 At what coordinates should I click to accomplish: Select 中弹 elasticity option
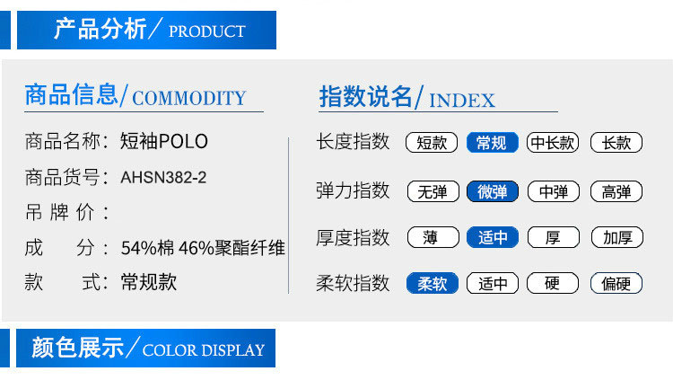tap(554, 191)
